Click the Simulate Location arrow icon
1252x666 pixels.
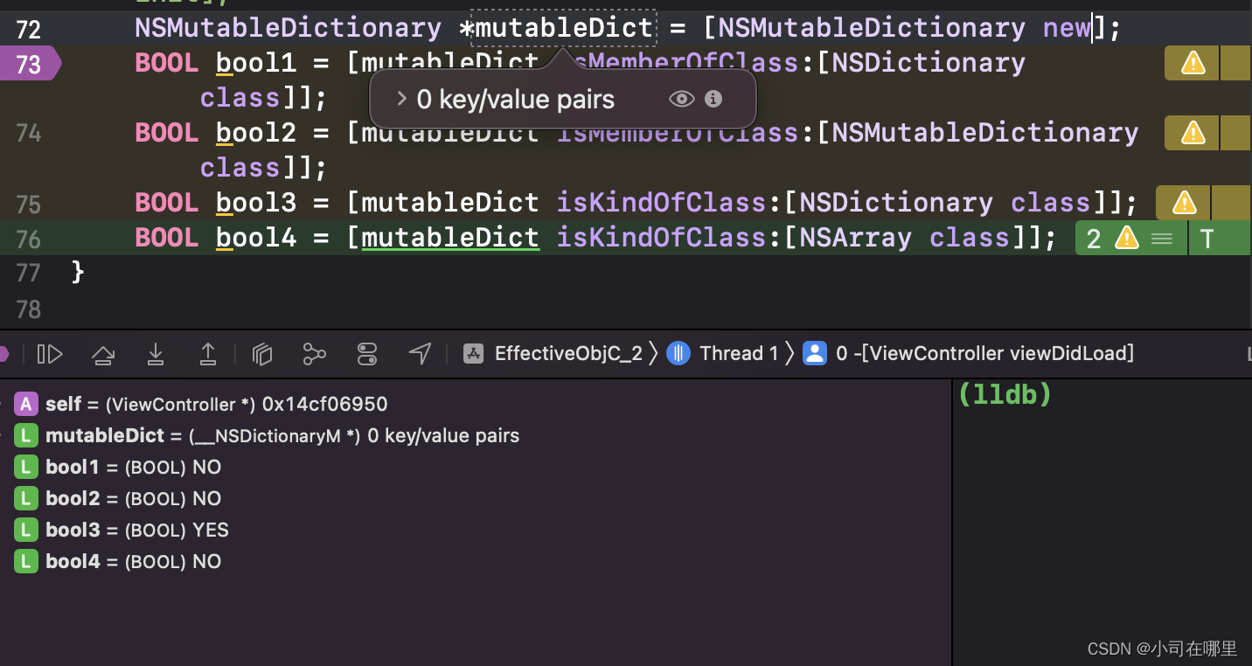tap(421, 354)
